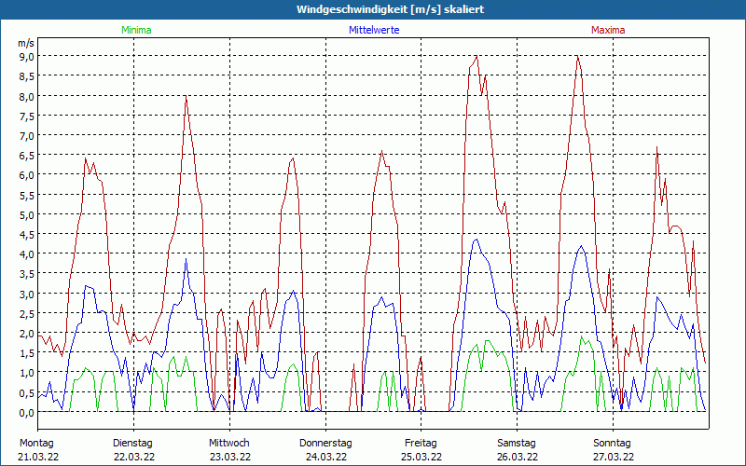
Task: Click the red 9,0 peak on Freitag
Action: (477, 57)
